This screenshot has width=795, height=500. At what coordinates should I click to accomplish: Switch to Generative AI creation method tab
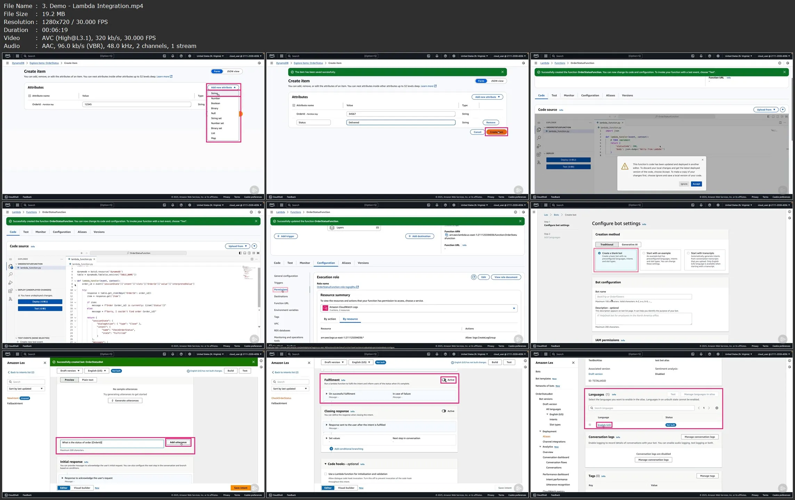pyautogui.click(x=630, y=245)
